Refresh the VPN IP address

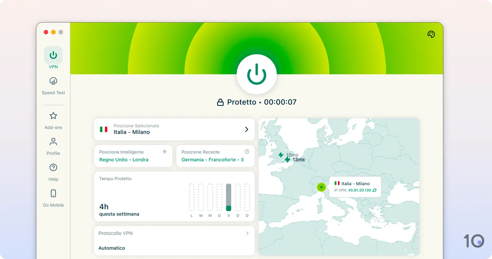pos(375,191)
